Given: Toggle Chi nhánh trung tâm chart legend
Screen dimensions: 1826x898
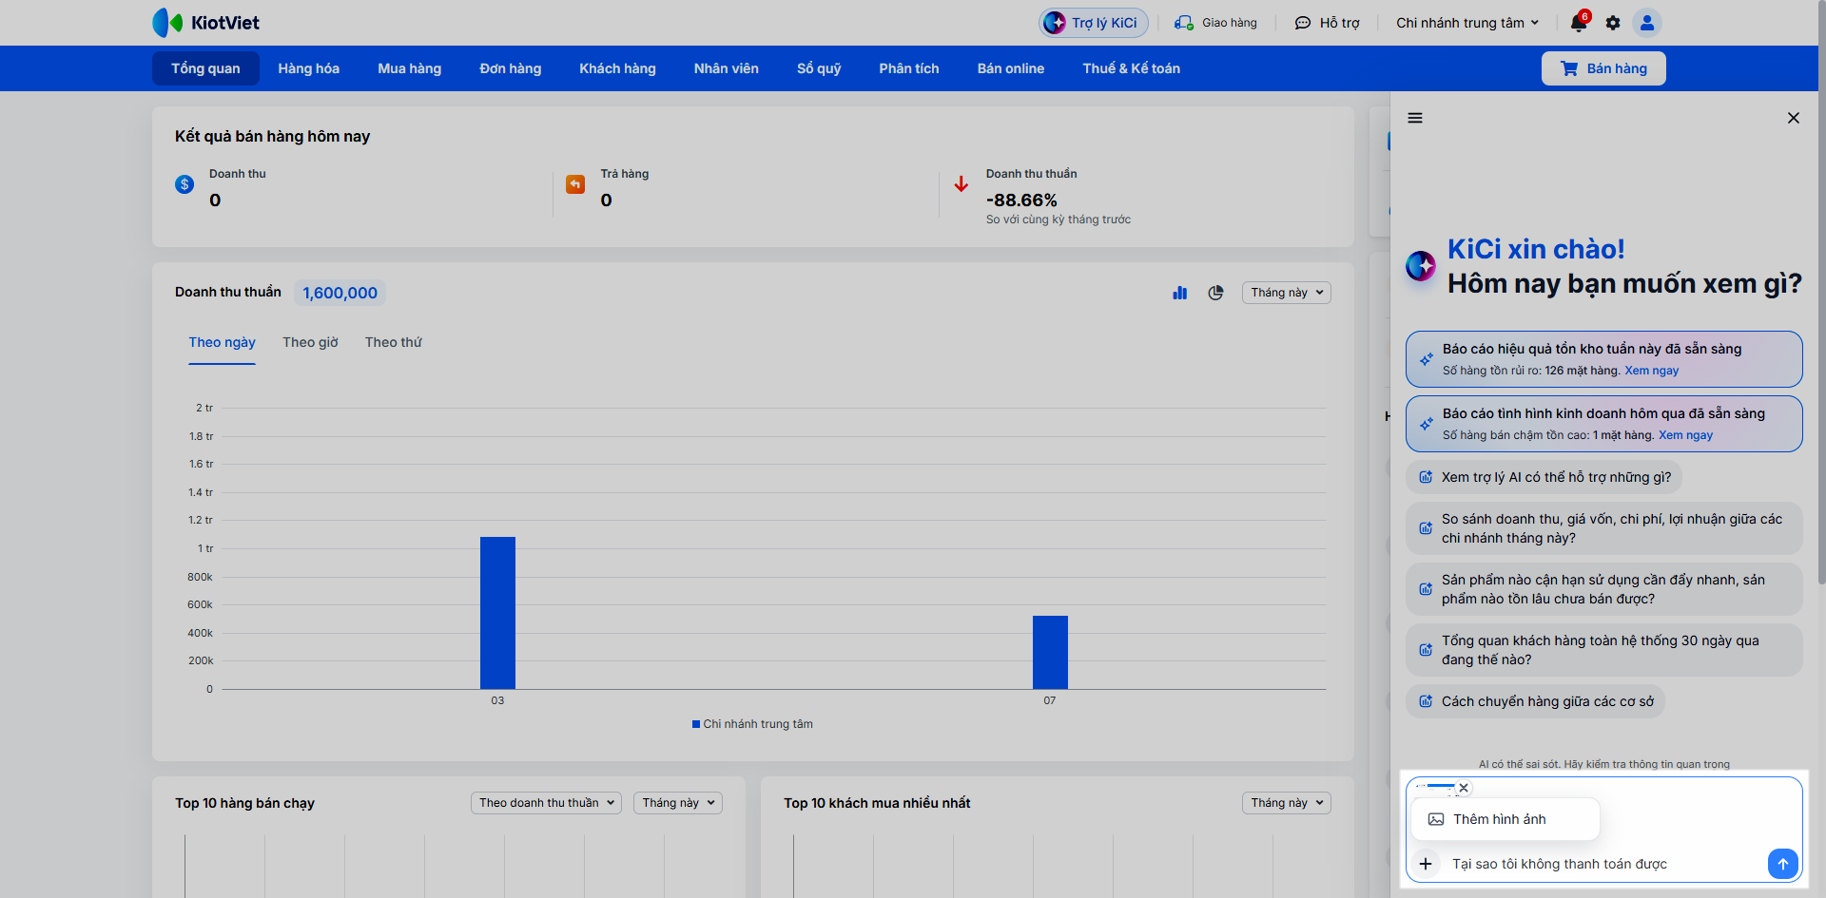Looking at the screenshot, I should coord(752,724).
